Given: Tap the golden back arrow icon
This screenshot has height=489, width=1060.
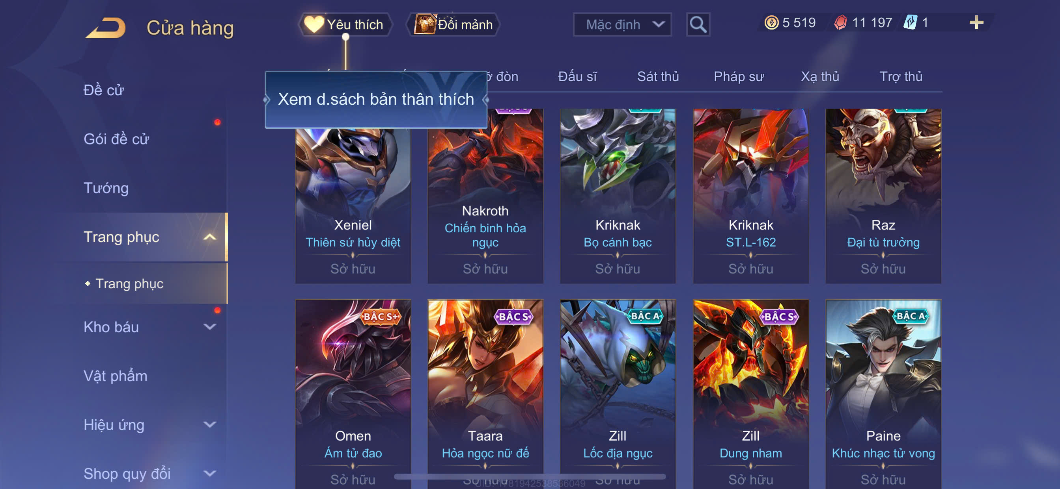Looking at the screenshot, I should 106,28.
